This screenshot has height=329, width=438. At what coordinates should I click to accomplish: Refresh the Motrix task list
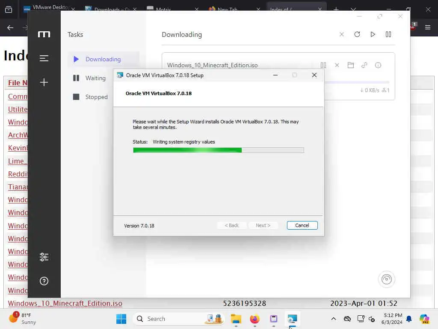pos(357,34)
